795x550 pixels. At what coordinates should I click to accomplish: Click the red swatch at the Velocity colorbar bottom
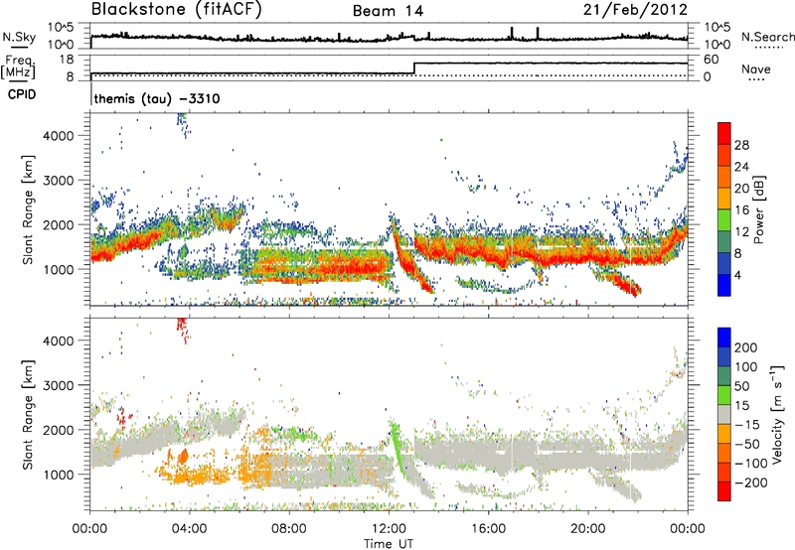click(x=724, y=491)
